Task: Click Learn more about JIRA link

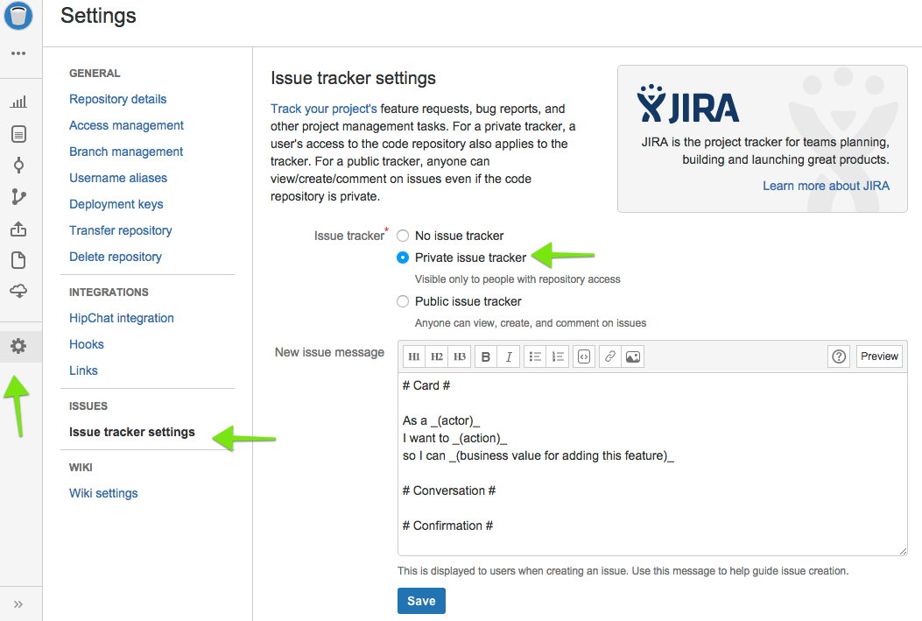Action: [x=827, y=186]
